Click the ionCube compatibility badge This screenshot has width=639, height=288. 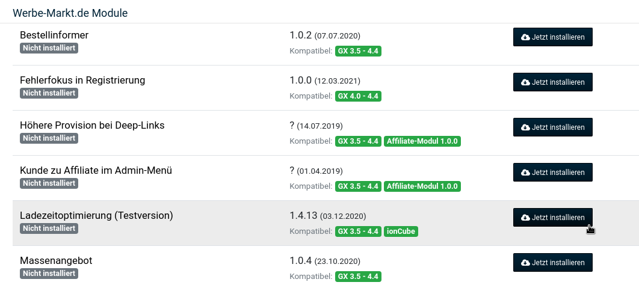[x=401, y=231]
